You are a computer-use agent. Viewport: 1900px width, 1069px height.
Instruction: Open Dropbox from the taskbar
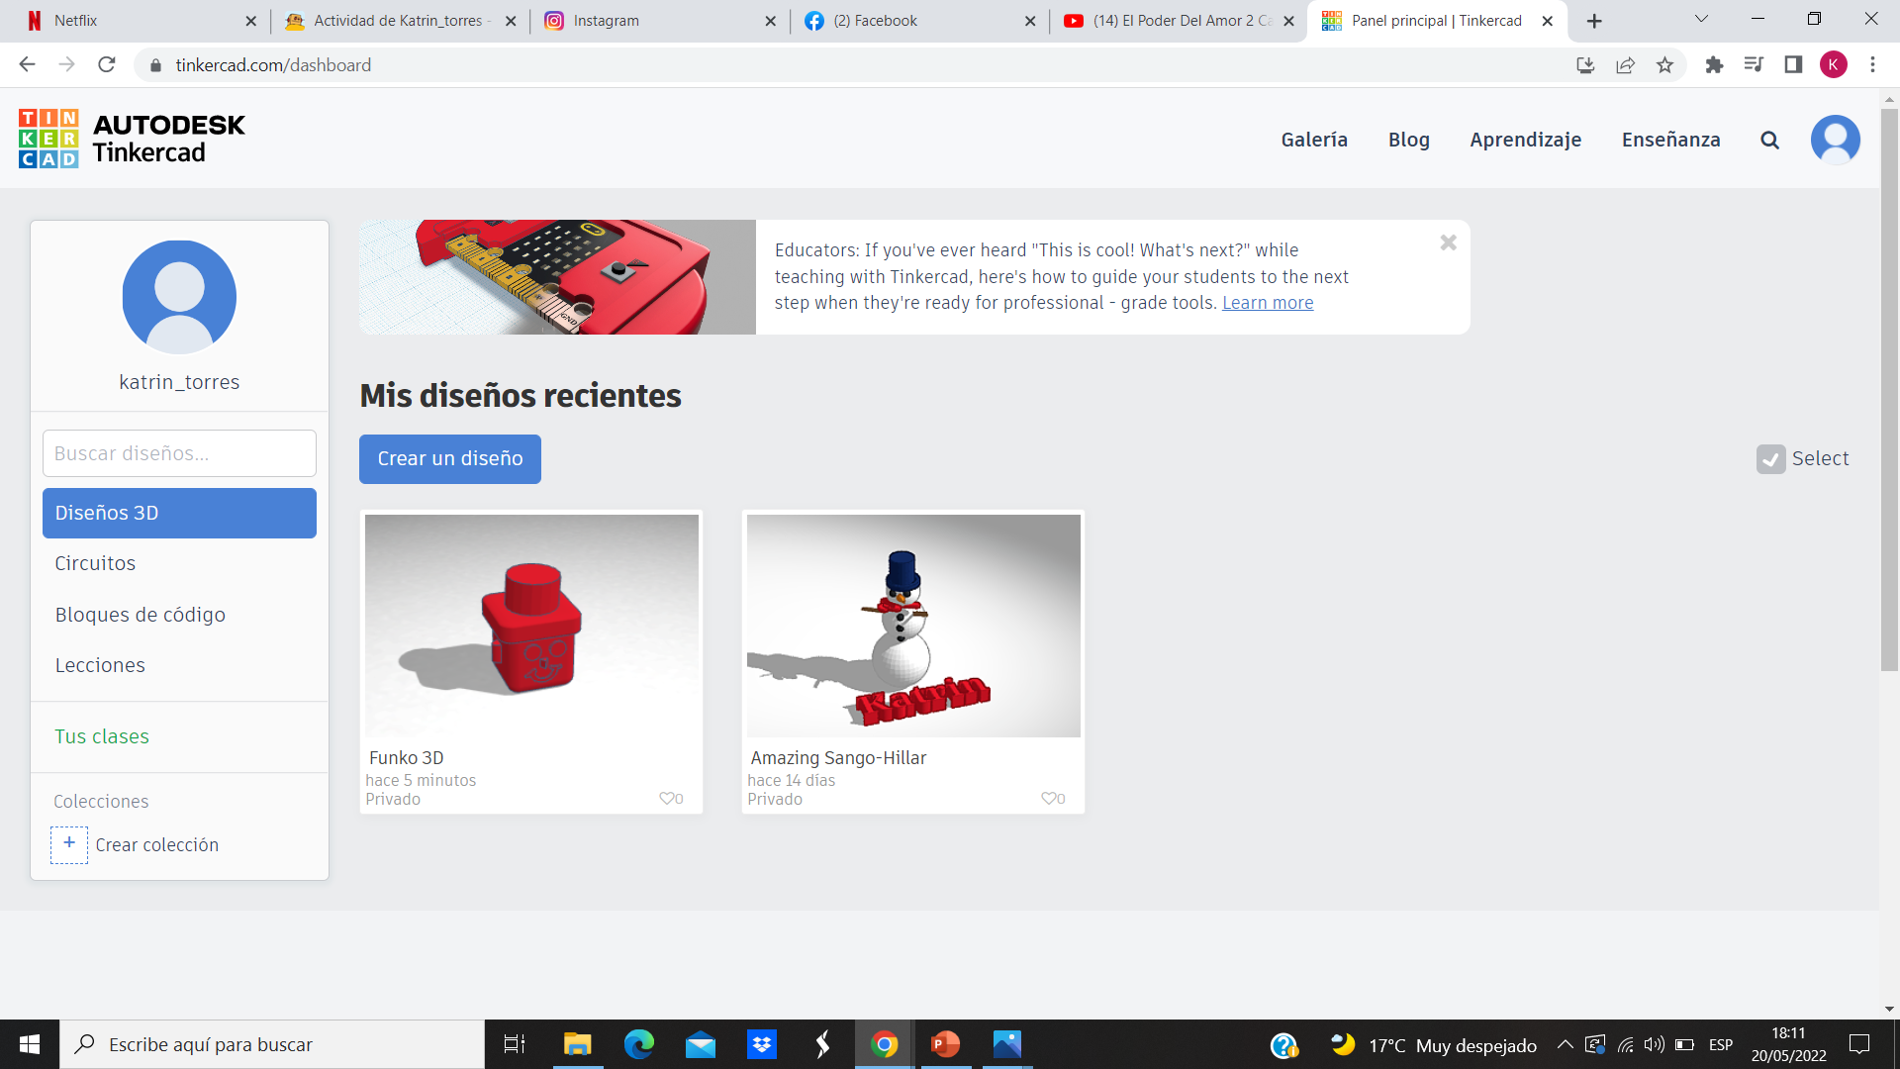click(761, 1044)
